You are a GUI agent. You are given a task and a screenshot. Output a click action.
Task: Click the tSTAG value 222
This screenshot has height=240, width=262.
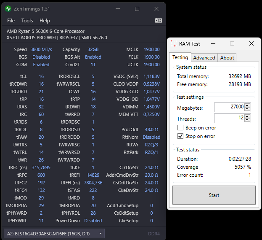(93, 190)
